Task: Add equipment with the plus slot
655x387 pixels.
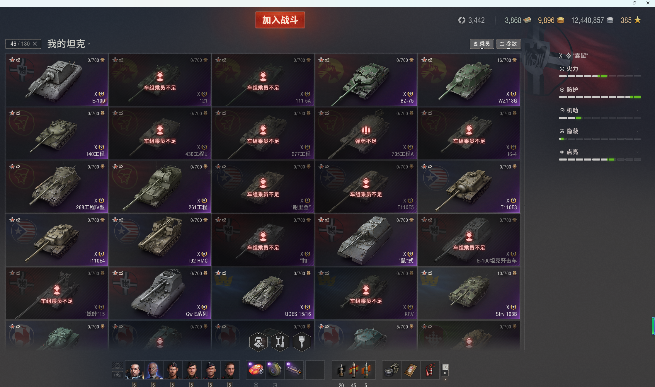Action: pyautogui.click(x=315, y=370)
